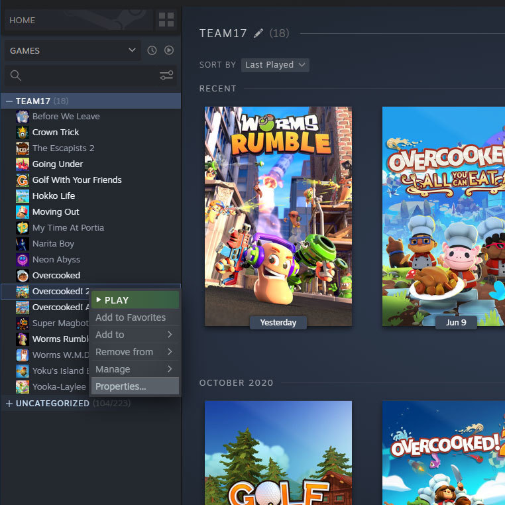Choose Properties in the context menu
The image size is (505, 505).
coord(135,386)
